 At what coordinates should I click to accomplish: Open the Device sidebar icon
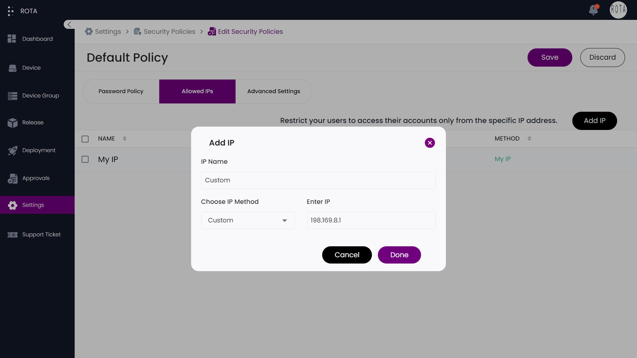(12, 68)
